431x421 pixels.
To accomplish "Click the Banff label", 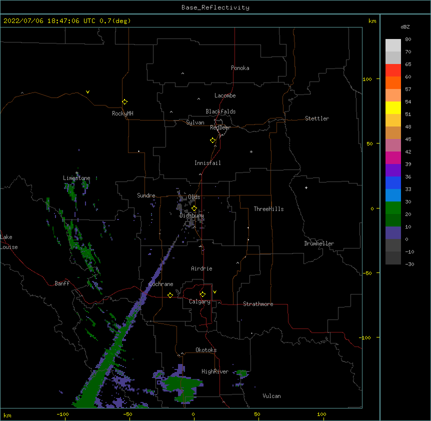I will (62, 283).
